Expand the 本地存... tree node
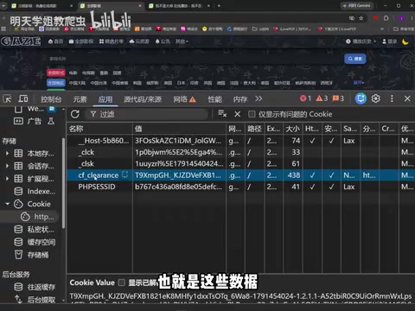This screenshot has width=415, height=311. click(x=7, y=154)
